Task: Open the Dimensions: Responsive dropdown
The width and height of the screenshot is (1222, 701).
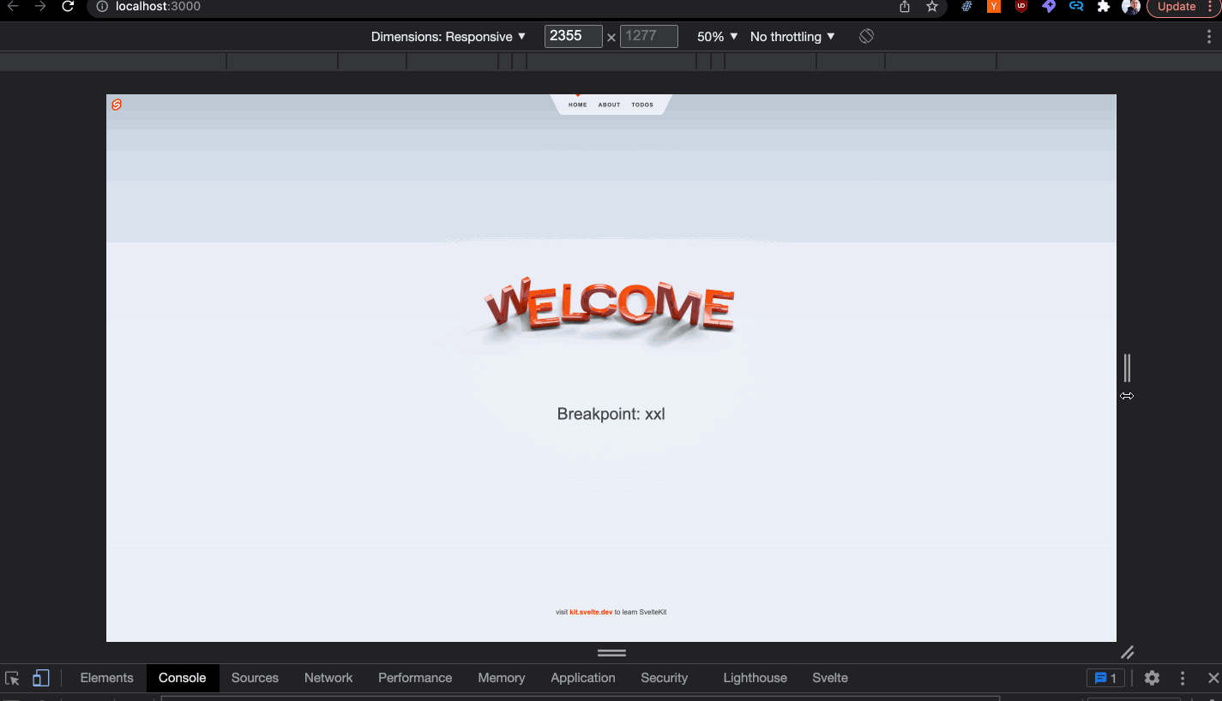Action: [x=448, y=37]
